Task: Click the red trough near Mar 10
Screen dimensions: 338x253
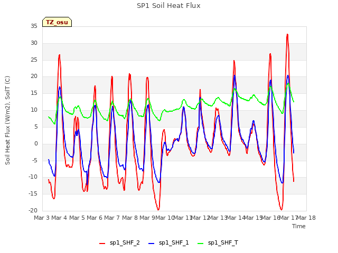Action: 158,209
